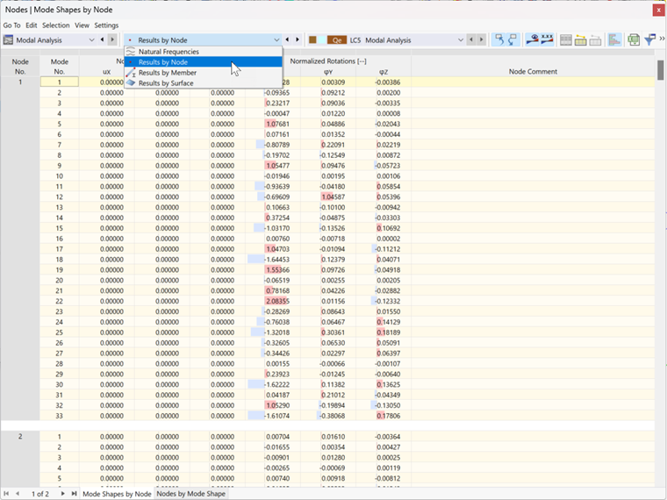Image resolution: width=667 pixels, height=500 pixels.
Task: Click the grayed-out table row icon
Action: 596,40
